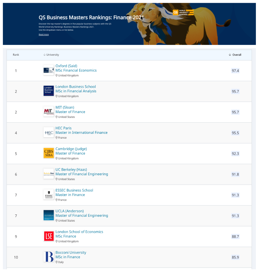
Task: Open the MIT (Sloan) link
Action: pyautogui.click(x=65, y=107)
